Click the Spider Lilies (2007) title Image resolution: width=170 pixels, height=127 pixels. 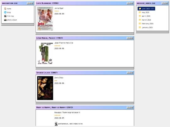[x=47, y=73]
